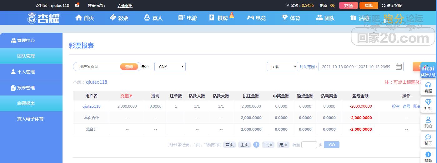The image size is (437, 163).
Task: Open 我的 profile icon in right sidebar
Action: [428, 122]
